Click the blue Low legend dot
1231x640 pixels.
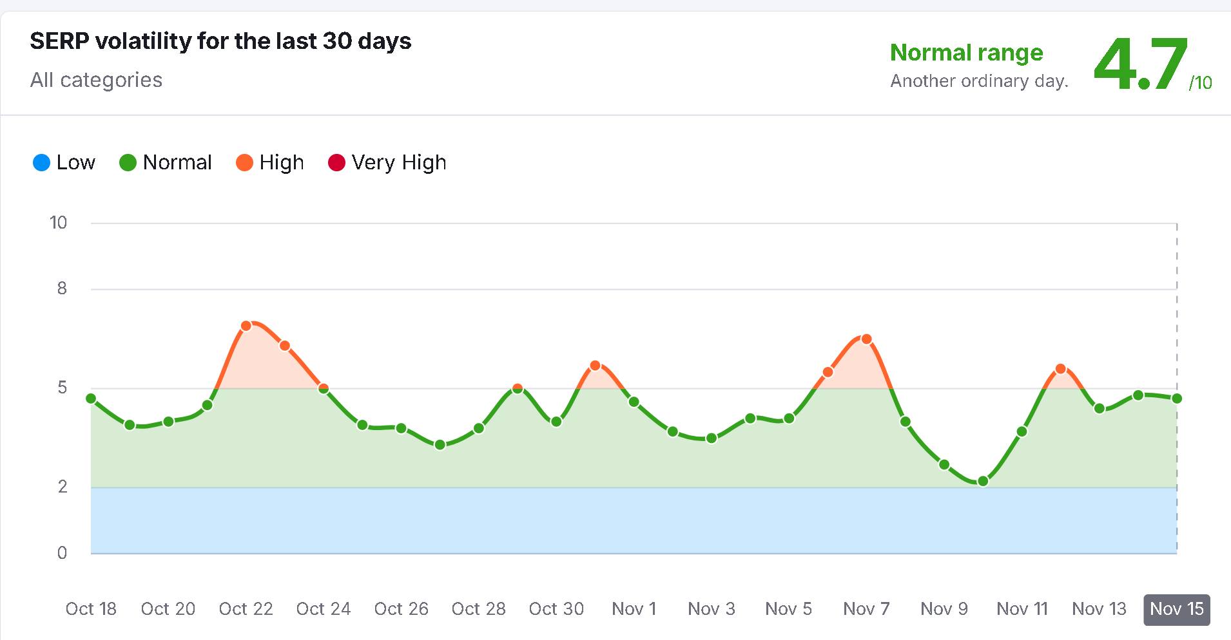(41, 162)
